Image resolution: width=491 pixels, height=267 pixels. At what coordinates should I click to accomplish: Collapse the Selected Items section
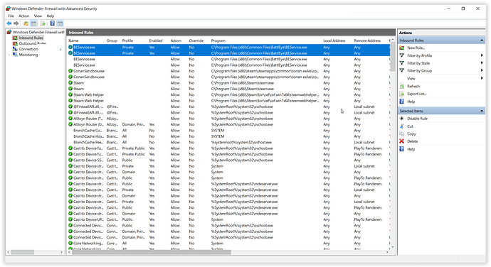pyautogui.click(x=482, y=111)
